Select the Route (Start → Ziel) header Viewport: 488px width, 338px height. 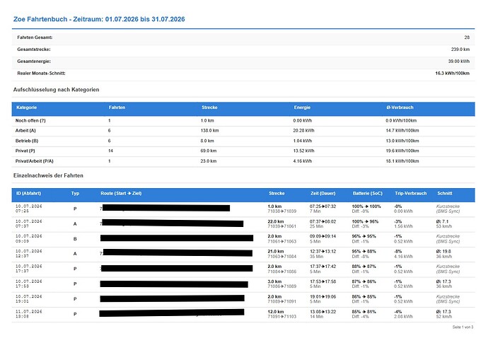(121, 193)
